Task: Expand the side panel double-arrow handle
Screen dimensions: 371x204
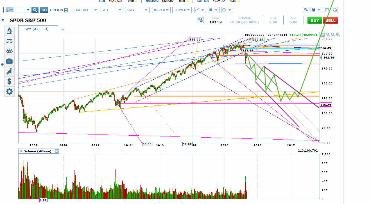Action: coord(2,64)
